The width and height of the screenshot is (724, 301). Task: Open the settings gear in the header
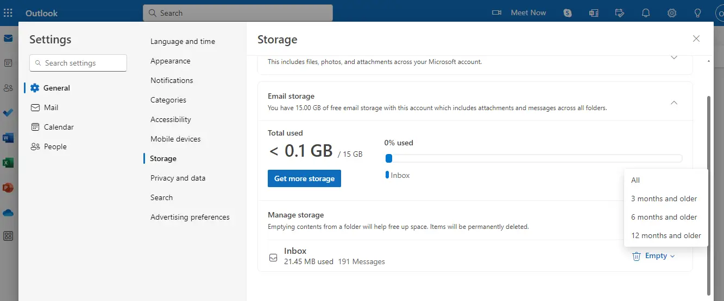tap(672, 13)
